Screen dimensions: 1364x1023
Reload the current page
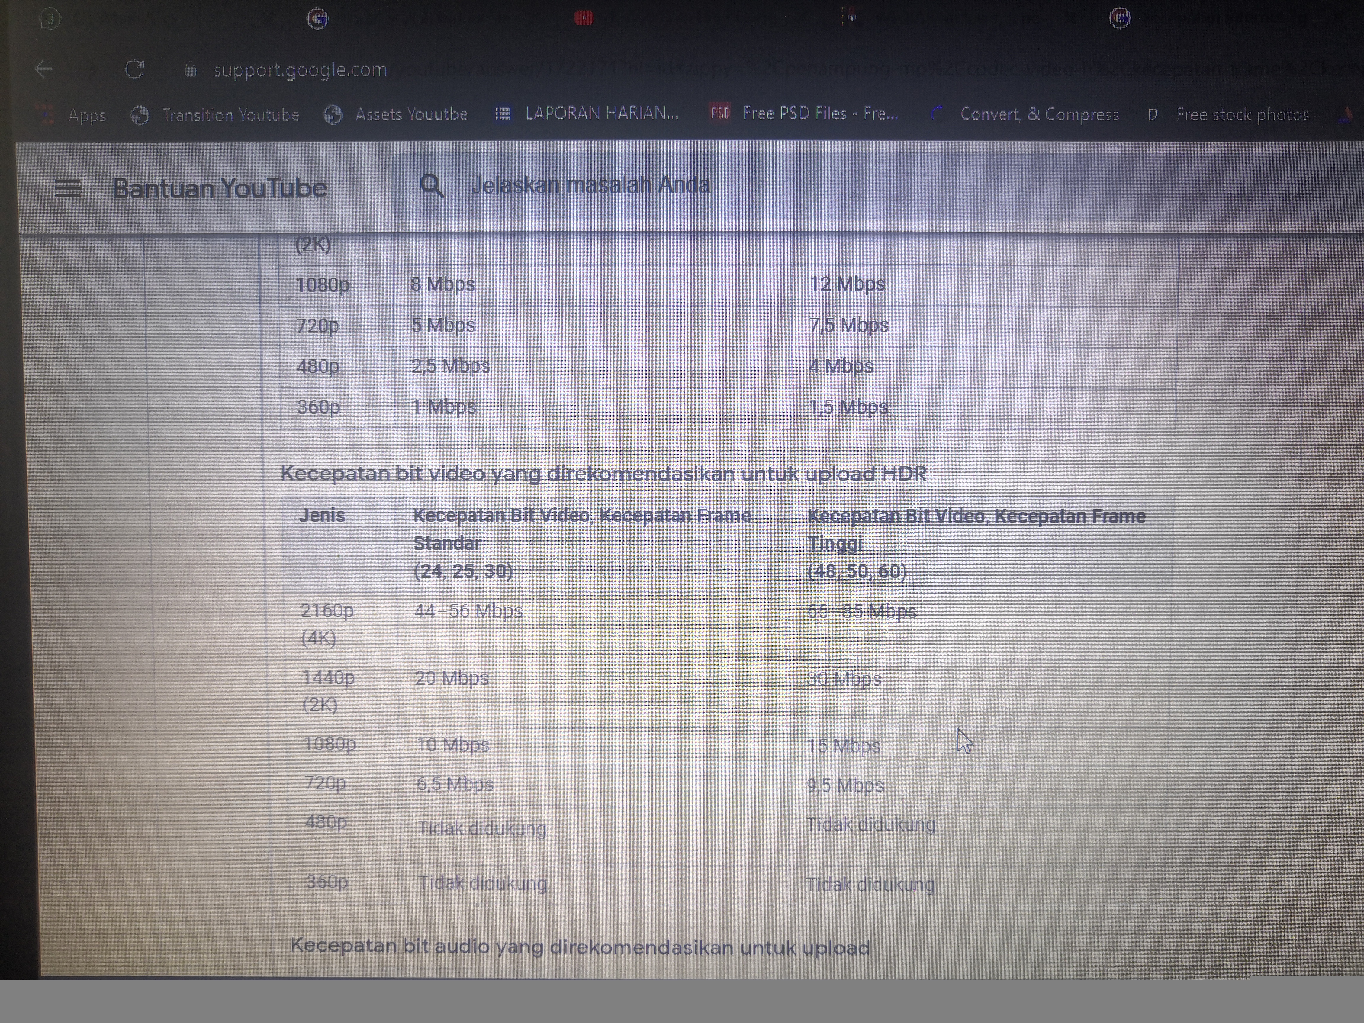click(135, 70)
